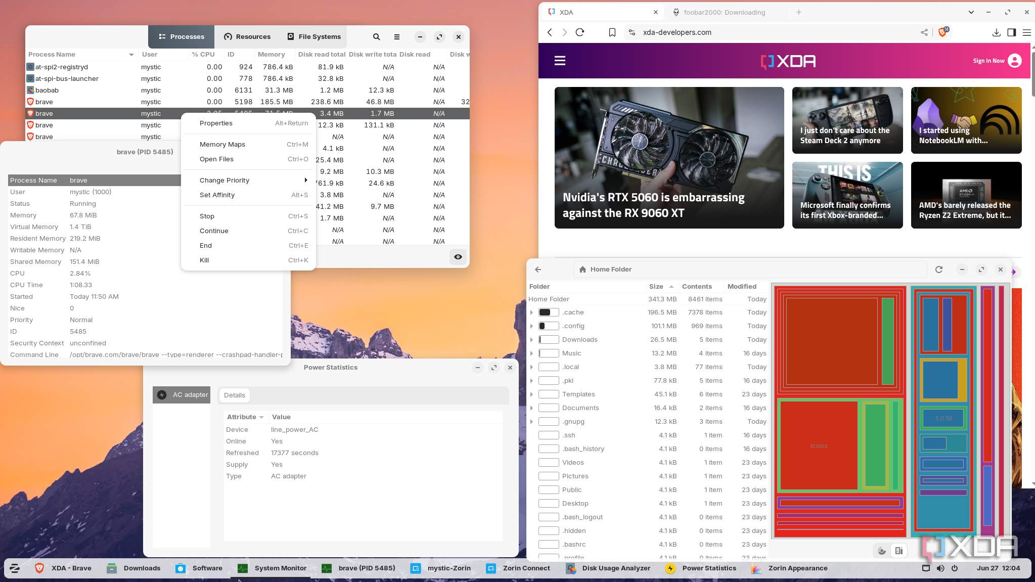The height and width of the screenshot is (582, 1035).
Task: Open the XDA site hamburger menu
Action: coord(560,61)
